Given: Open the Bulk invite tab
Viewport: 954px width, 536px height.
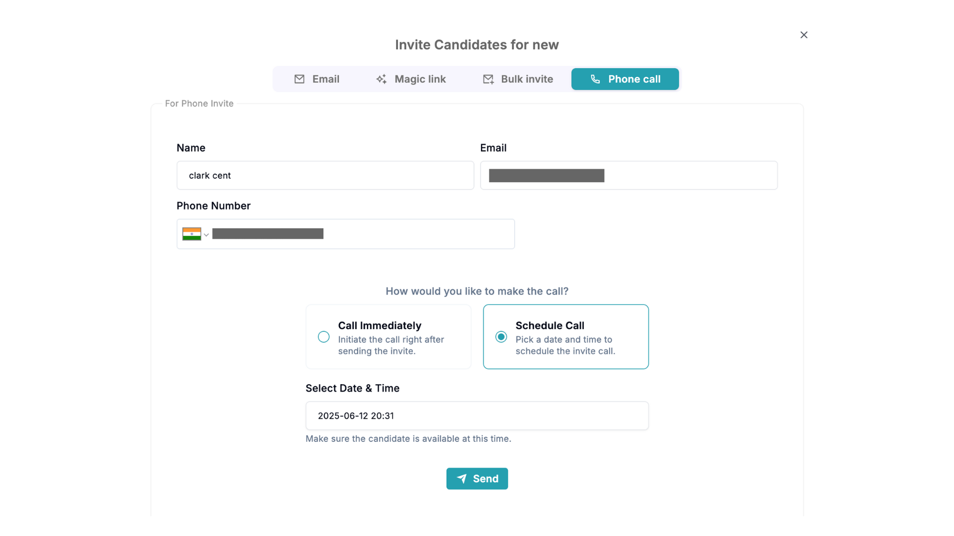Looking at the screenshot, I should [518, 79].
